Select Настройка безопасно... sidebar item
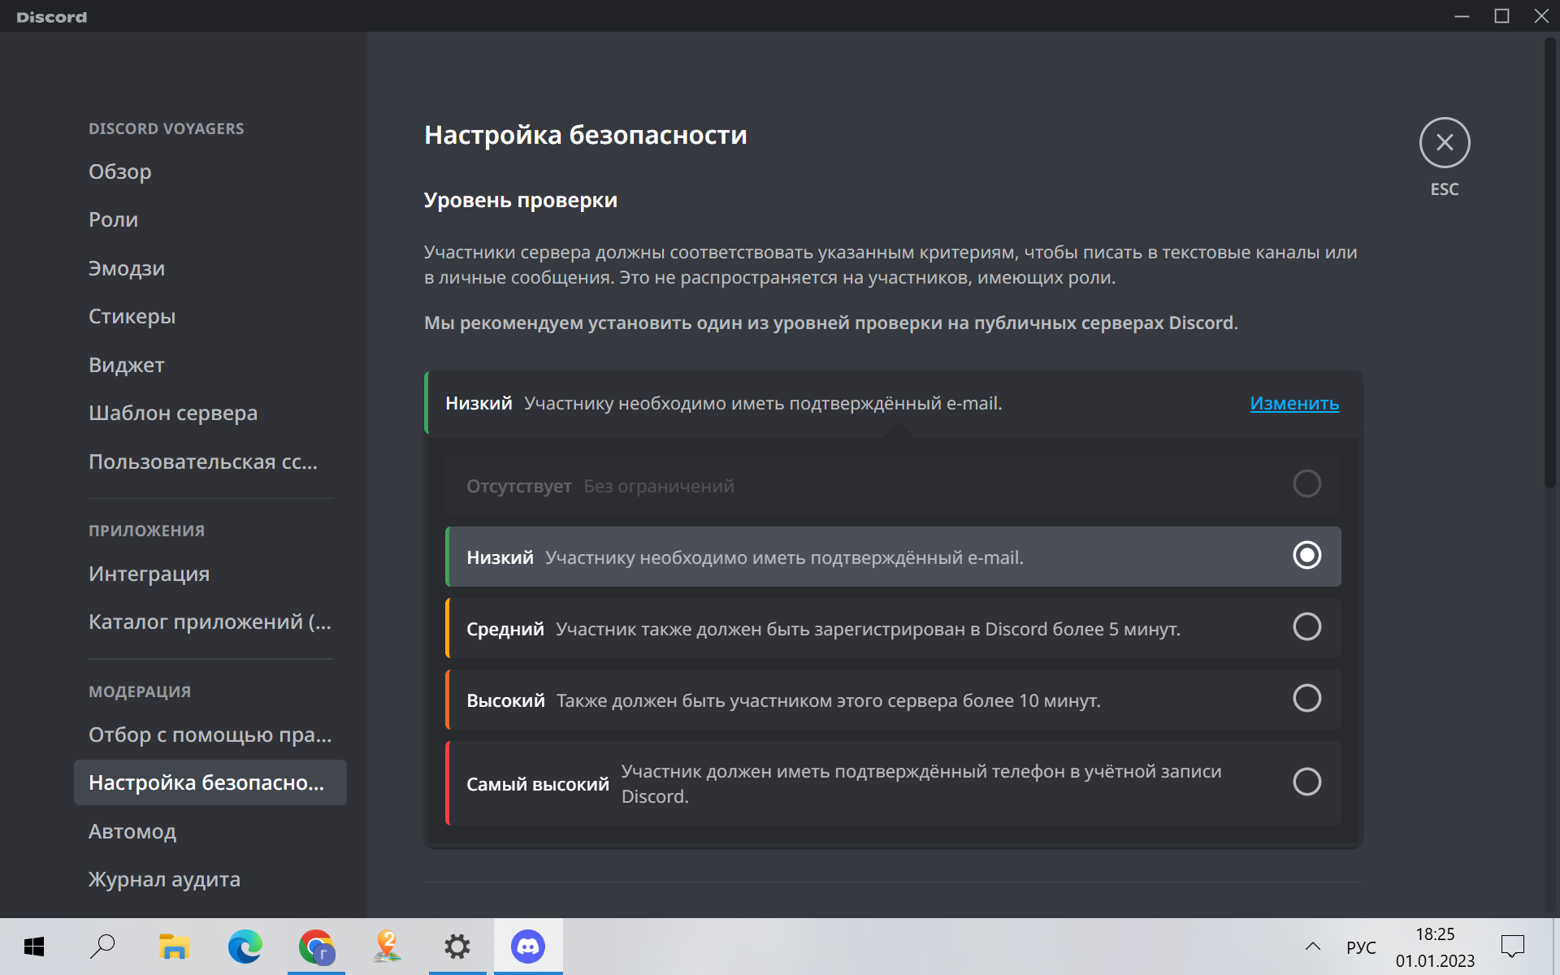The width and height of the screenshot is (1560, 975). (x=210, y=782)
